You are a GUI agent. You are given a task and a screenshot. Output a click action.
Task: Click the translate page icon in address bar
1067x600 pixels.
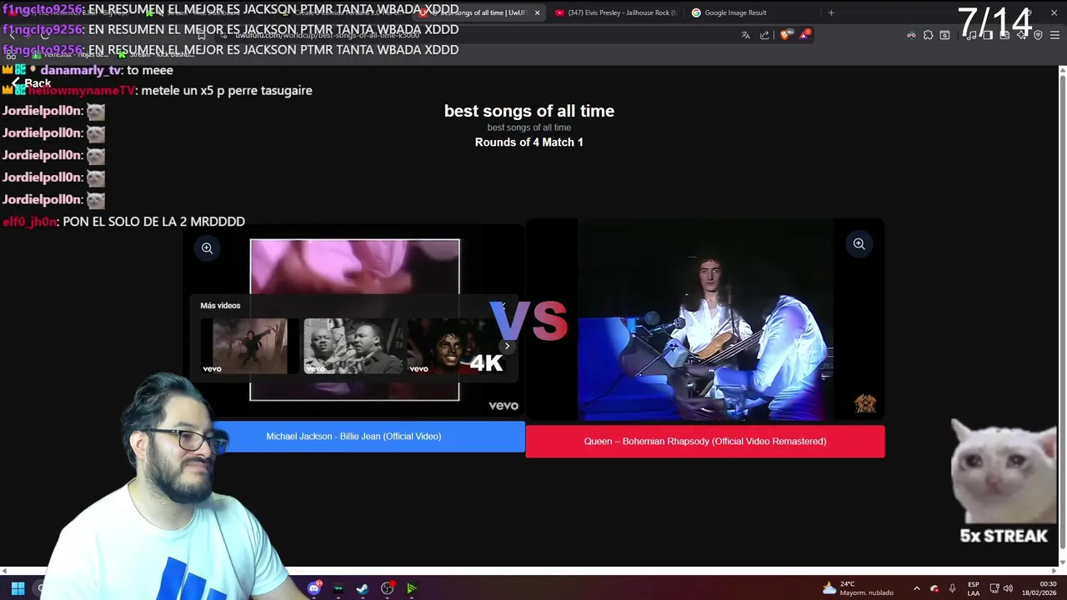click(745, 35)
